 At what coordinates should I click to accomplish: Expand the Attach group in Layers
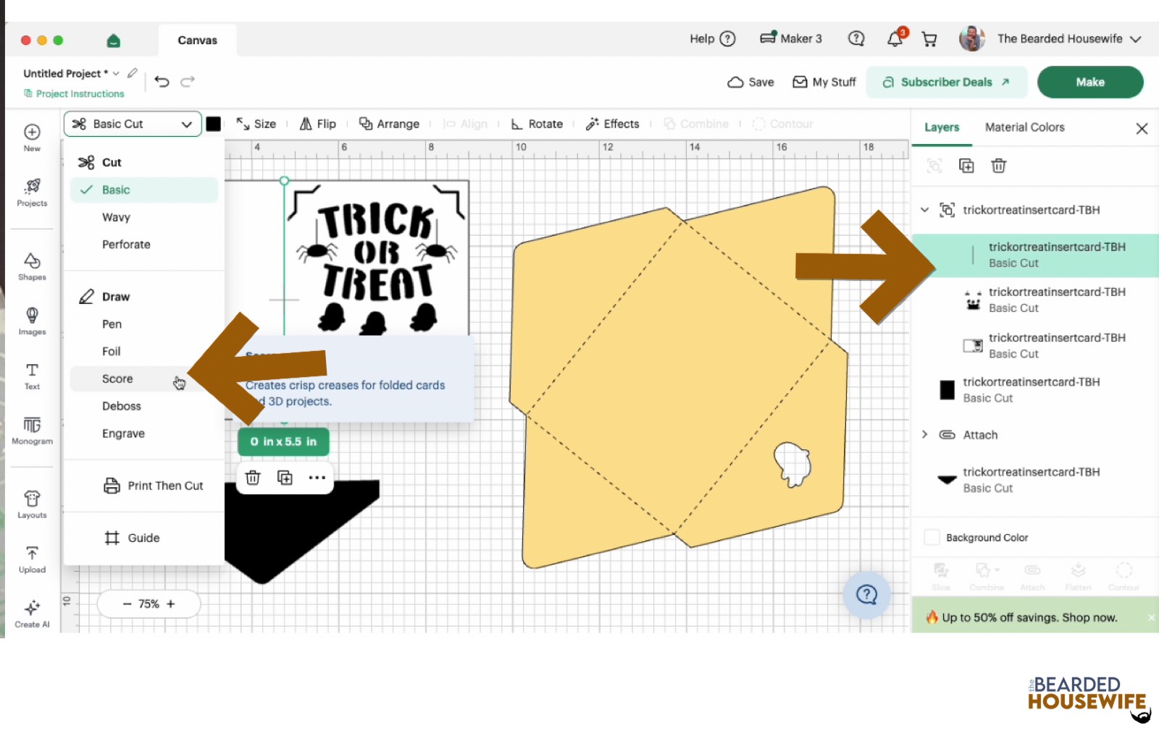pos(924,434)
